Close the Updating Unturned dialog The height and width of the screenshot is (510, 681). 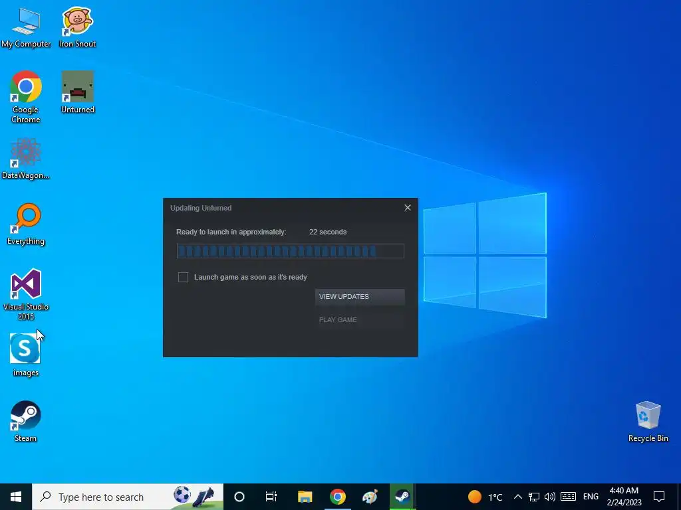coord(408,208)
